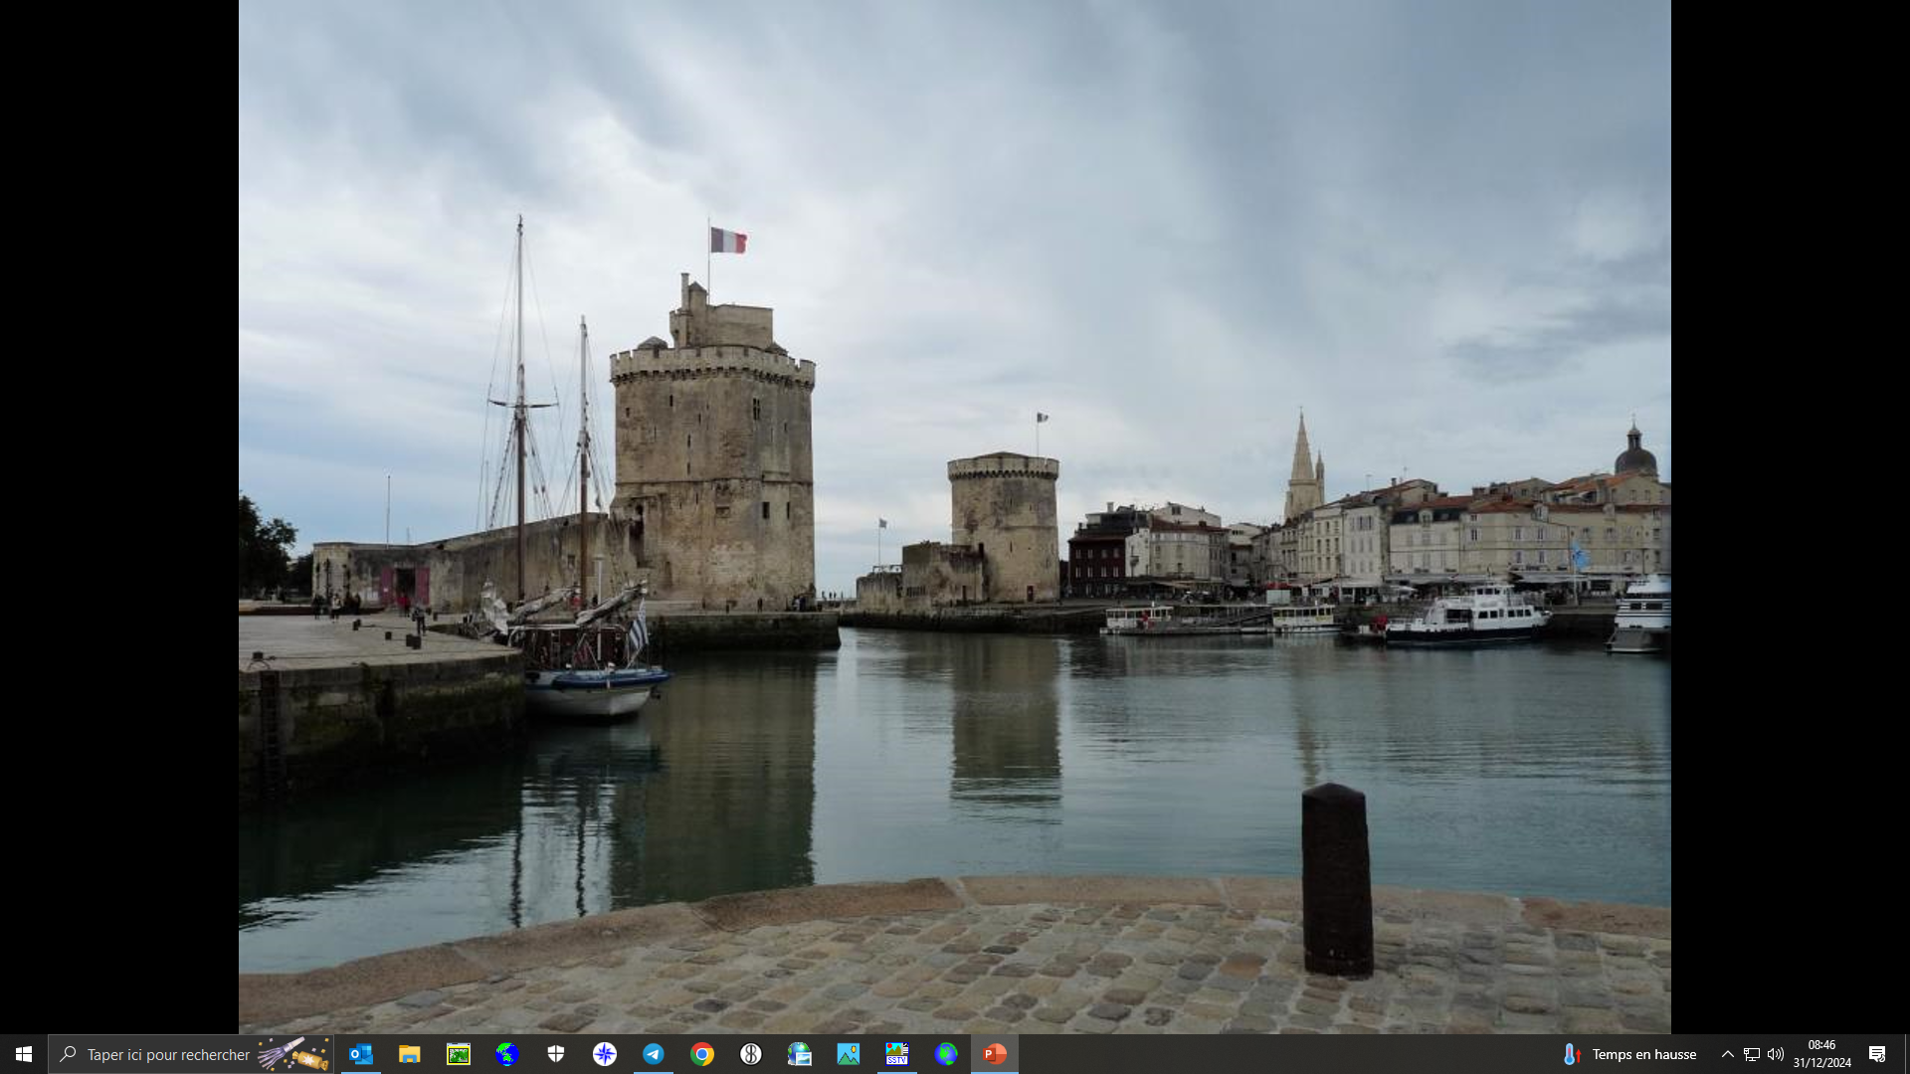Viewport: 1910px width, 1074px height.
Task: Click the compass rose app icon
Action: pyautogui.click(x=604, y=1054)
